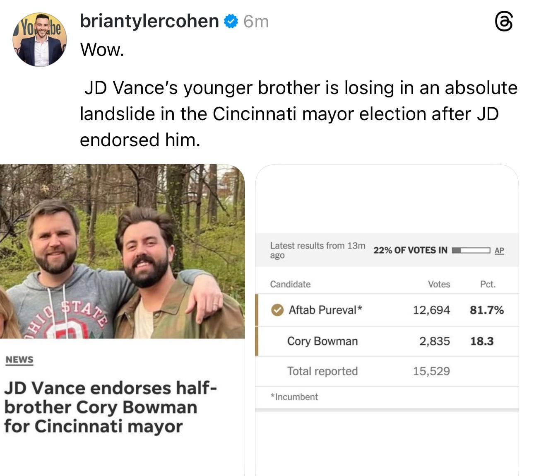The width and height of the screenshot is (534, 476).
Task: Click the post text about the Cincinnati mayor election
Action: point(298,114)
